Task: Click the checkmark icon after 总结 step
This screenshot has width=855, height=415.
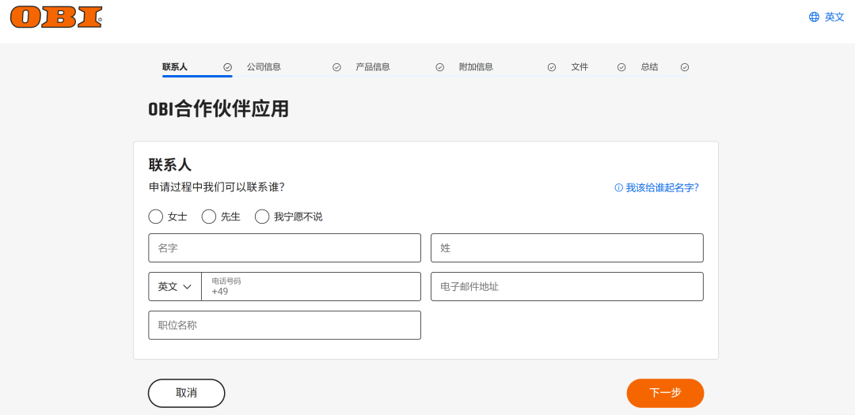Action: point(685,67)
